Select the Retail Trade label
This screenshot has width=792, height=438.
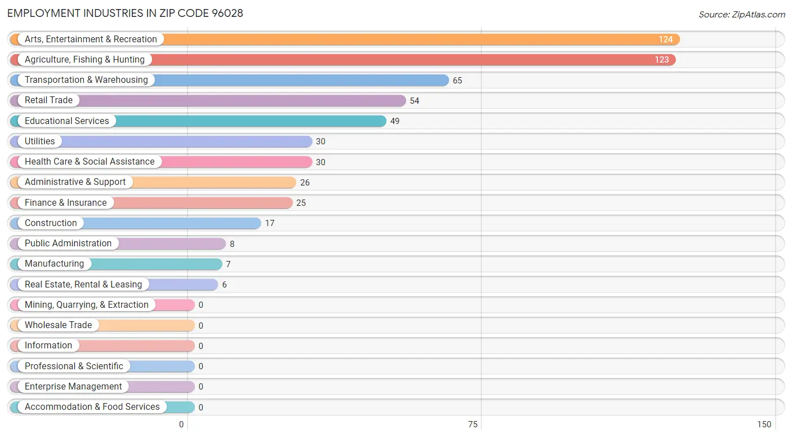pyautogui.click(x=48, y=100)
